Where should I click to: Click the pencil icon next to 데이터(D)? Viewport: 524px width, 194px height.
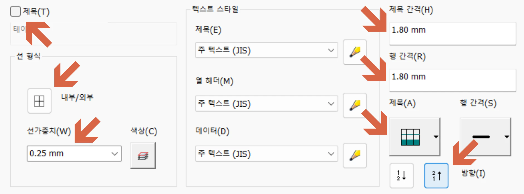coord(355,156)
